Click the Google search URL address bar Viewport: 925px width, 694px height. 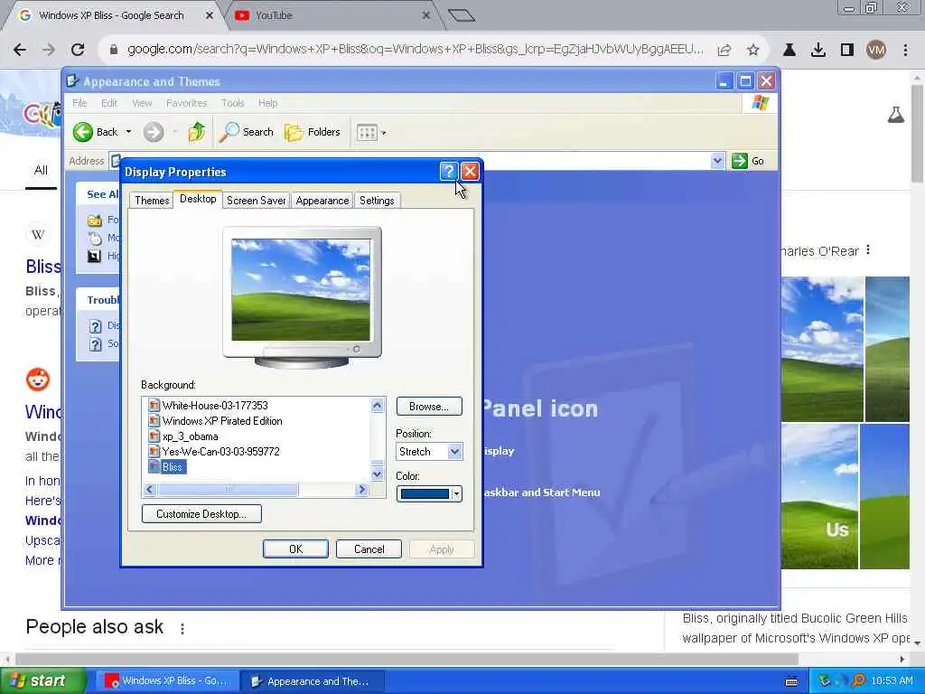click(416, 50)
